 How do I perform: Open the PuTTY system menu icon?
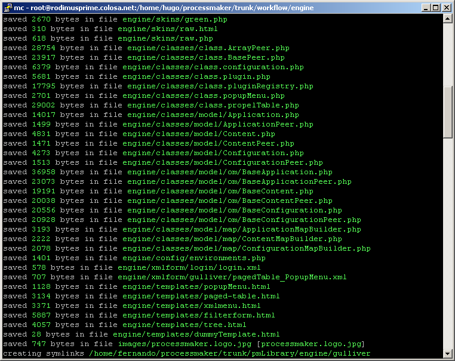point(7,7)
